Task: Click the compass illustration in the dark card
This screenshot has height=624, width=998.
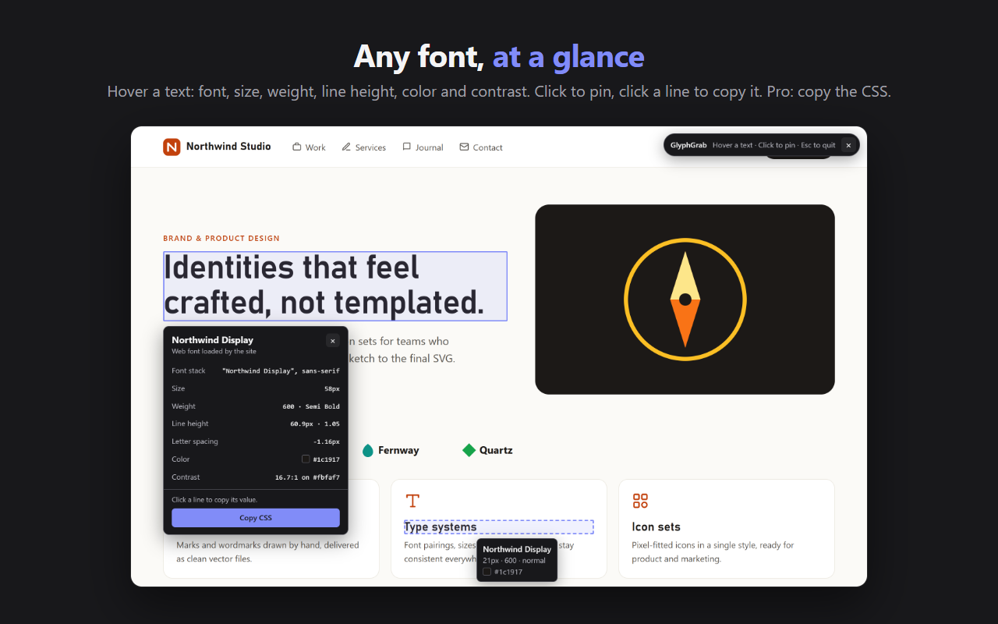Action: 685,300
